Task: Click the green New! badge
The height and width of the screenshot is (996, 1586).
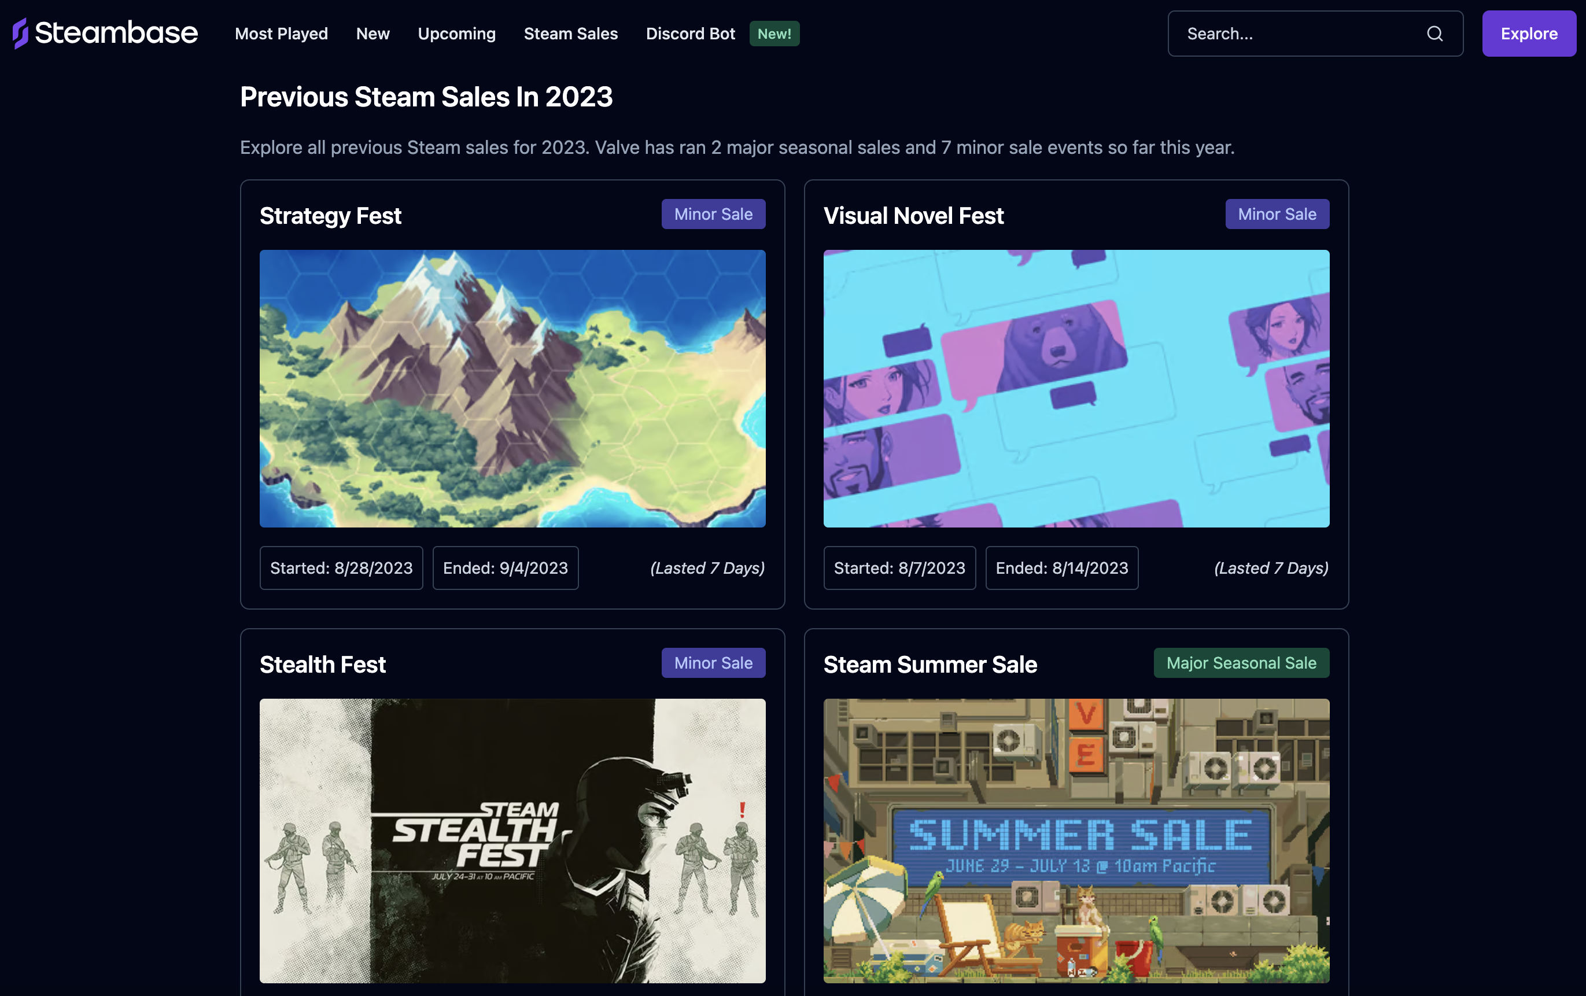Action: 774,34
